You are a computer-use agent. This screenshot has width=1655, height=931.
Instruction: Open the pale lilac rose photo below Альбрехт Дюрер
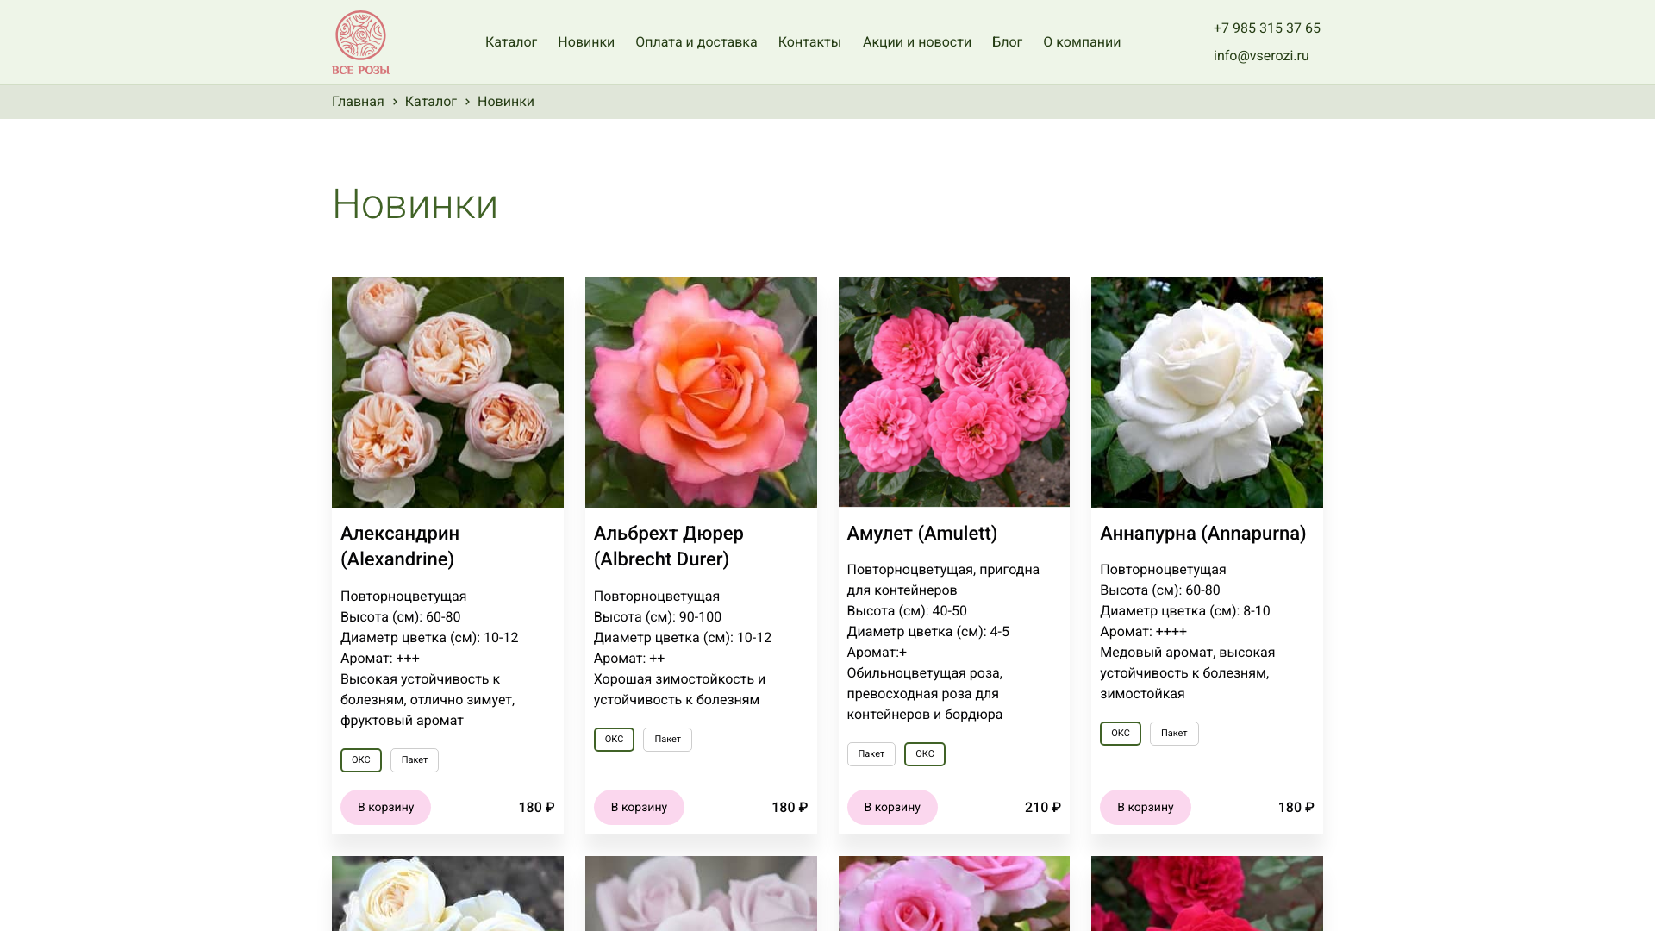[x=701, y=894]
